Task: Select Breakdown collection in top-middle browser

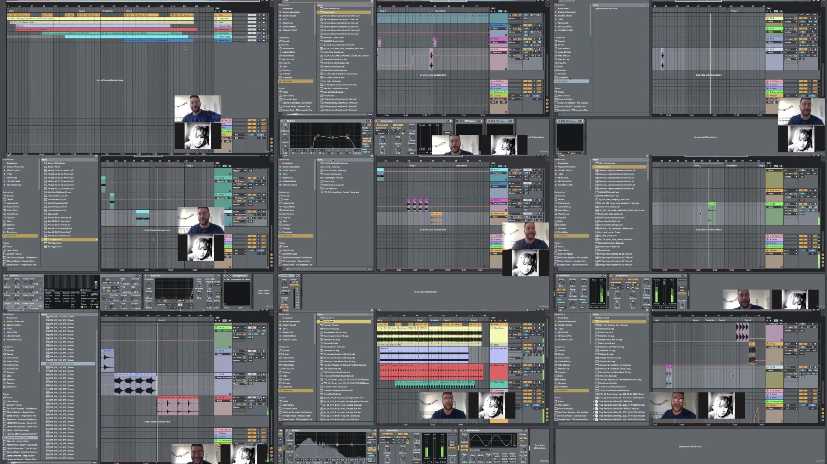Action: tap(287, 8)
